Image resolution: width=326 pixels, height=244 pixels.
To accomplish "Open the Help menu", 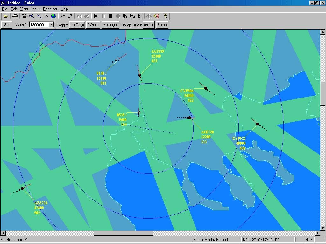I will [64, 9].
